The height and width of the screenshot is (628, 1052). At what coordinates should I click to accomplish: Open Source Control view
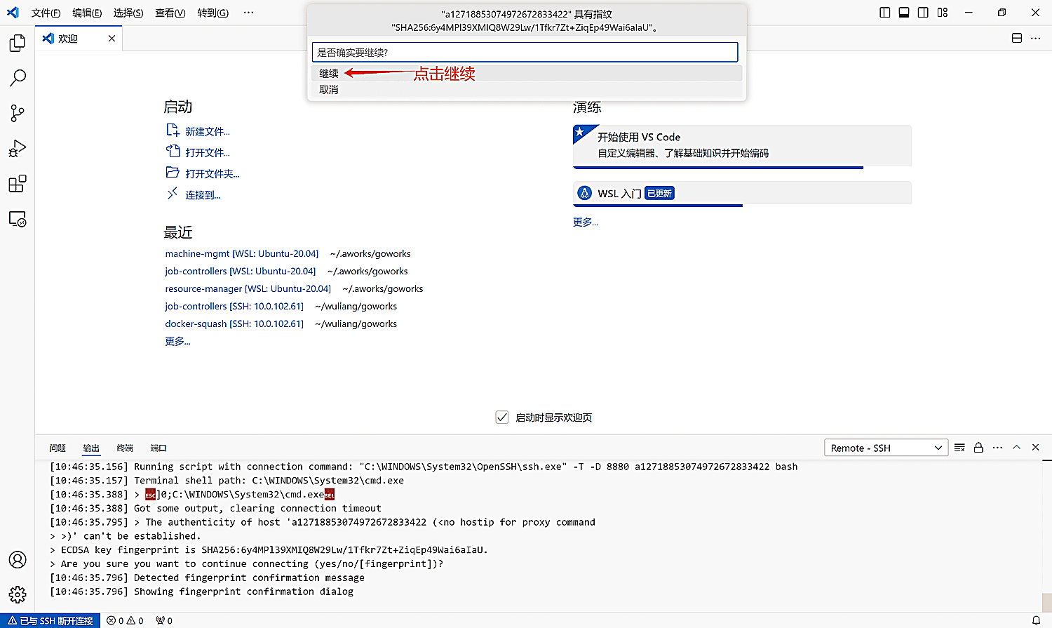(x=18, y=113)
